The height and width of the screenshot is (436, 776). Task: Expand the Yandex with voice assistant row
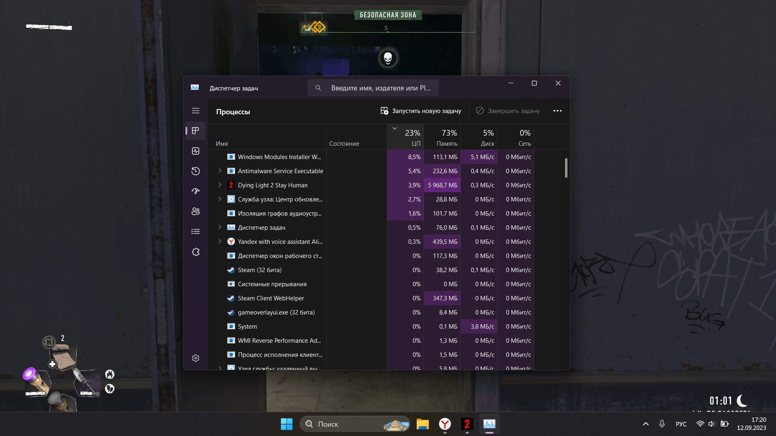220,241
